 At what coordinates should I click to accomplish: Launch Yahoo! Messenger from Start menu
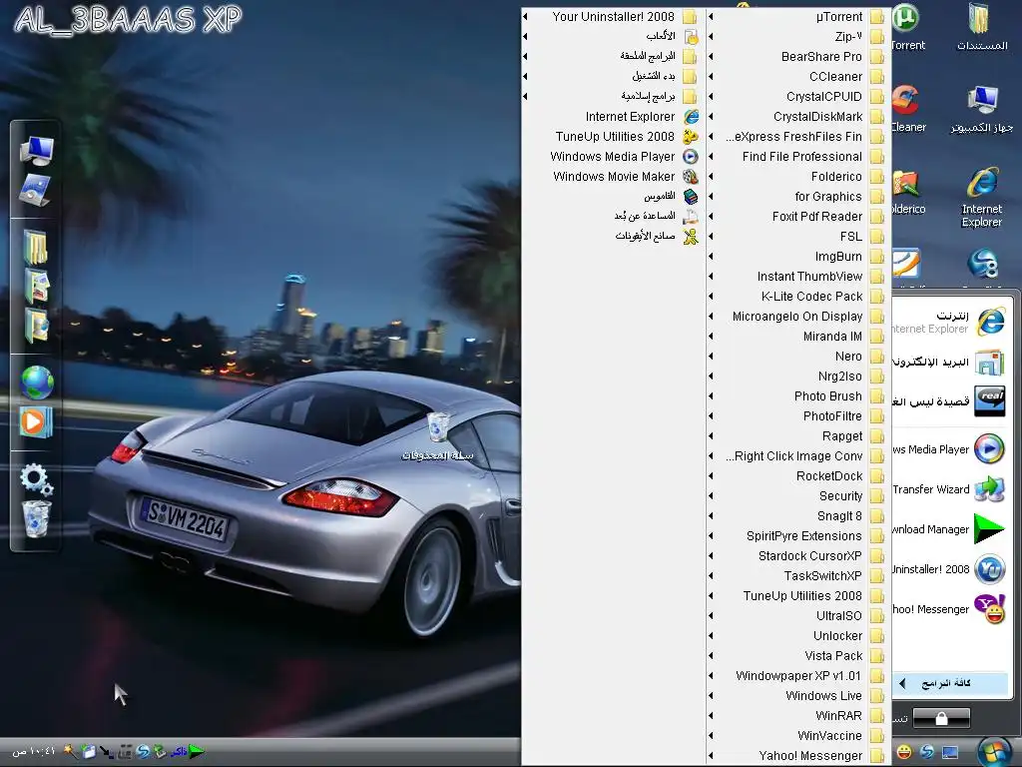[948, 609]
